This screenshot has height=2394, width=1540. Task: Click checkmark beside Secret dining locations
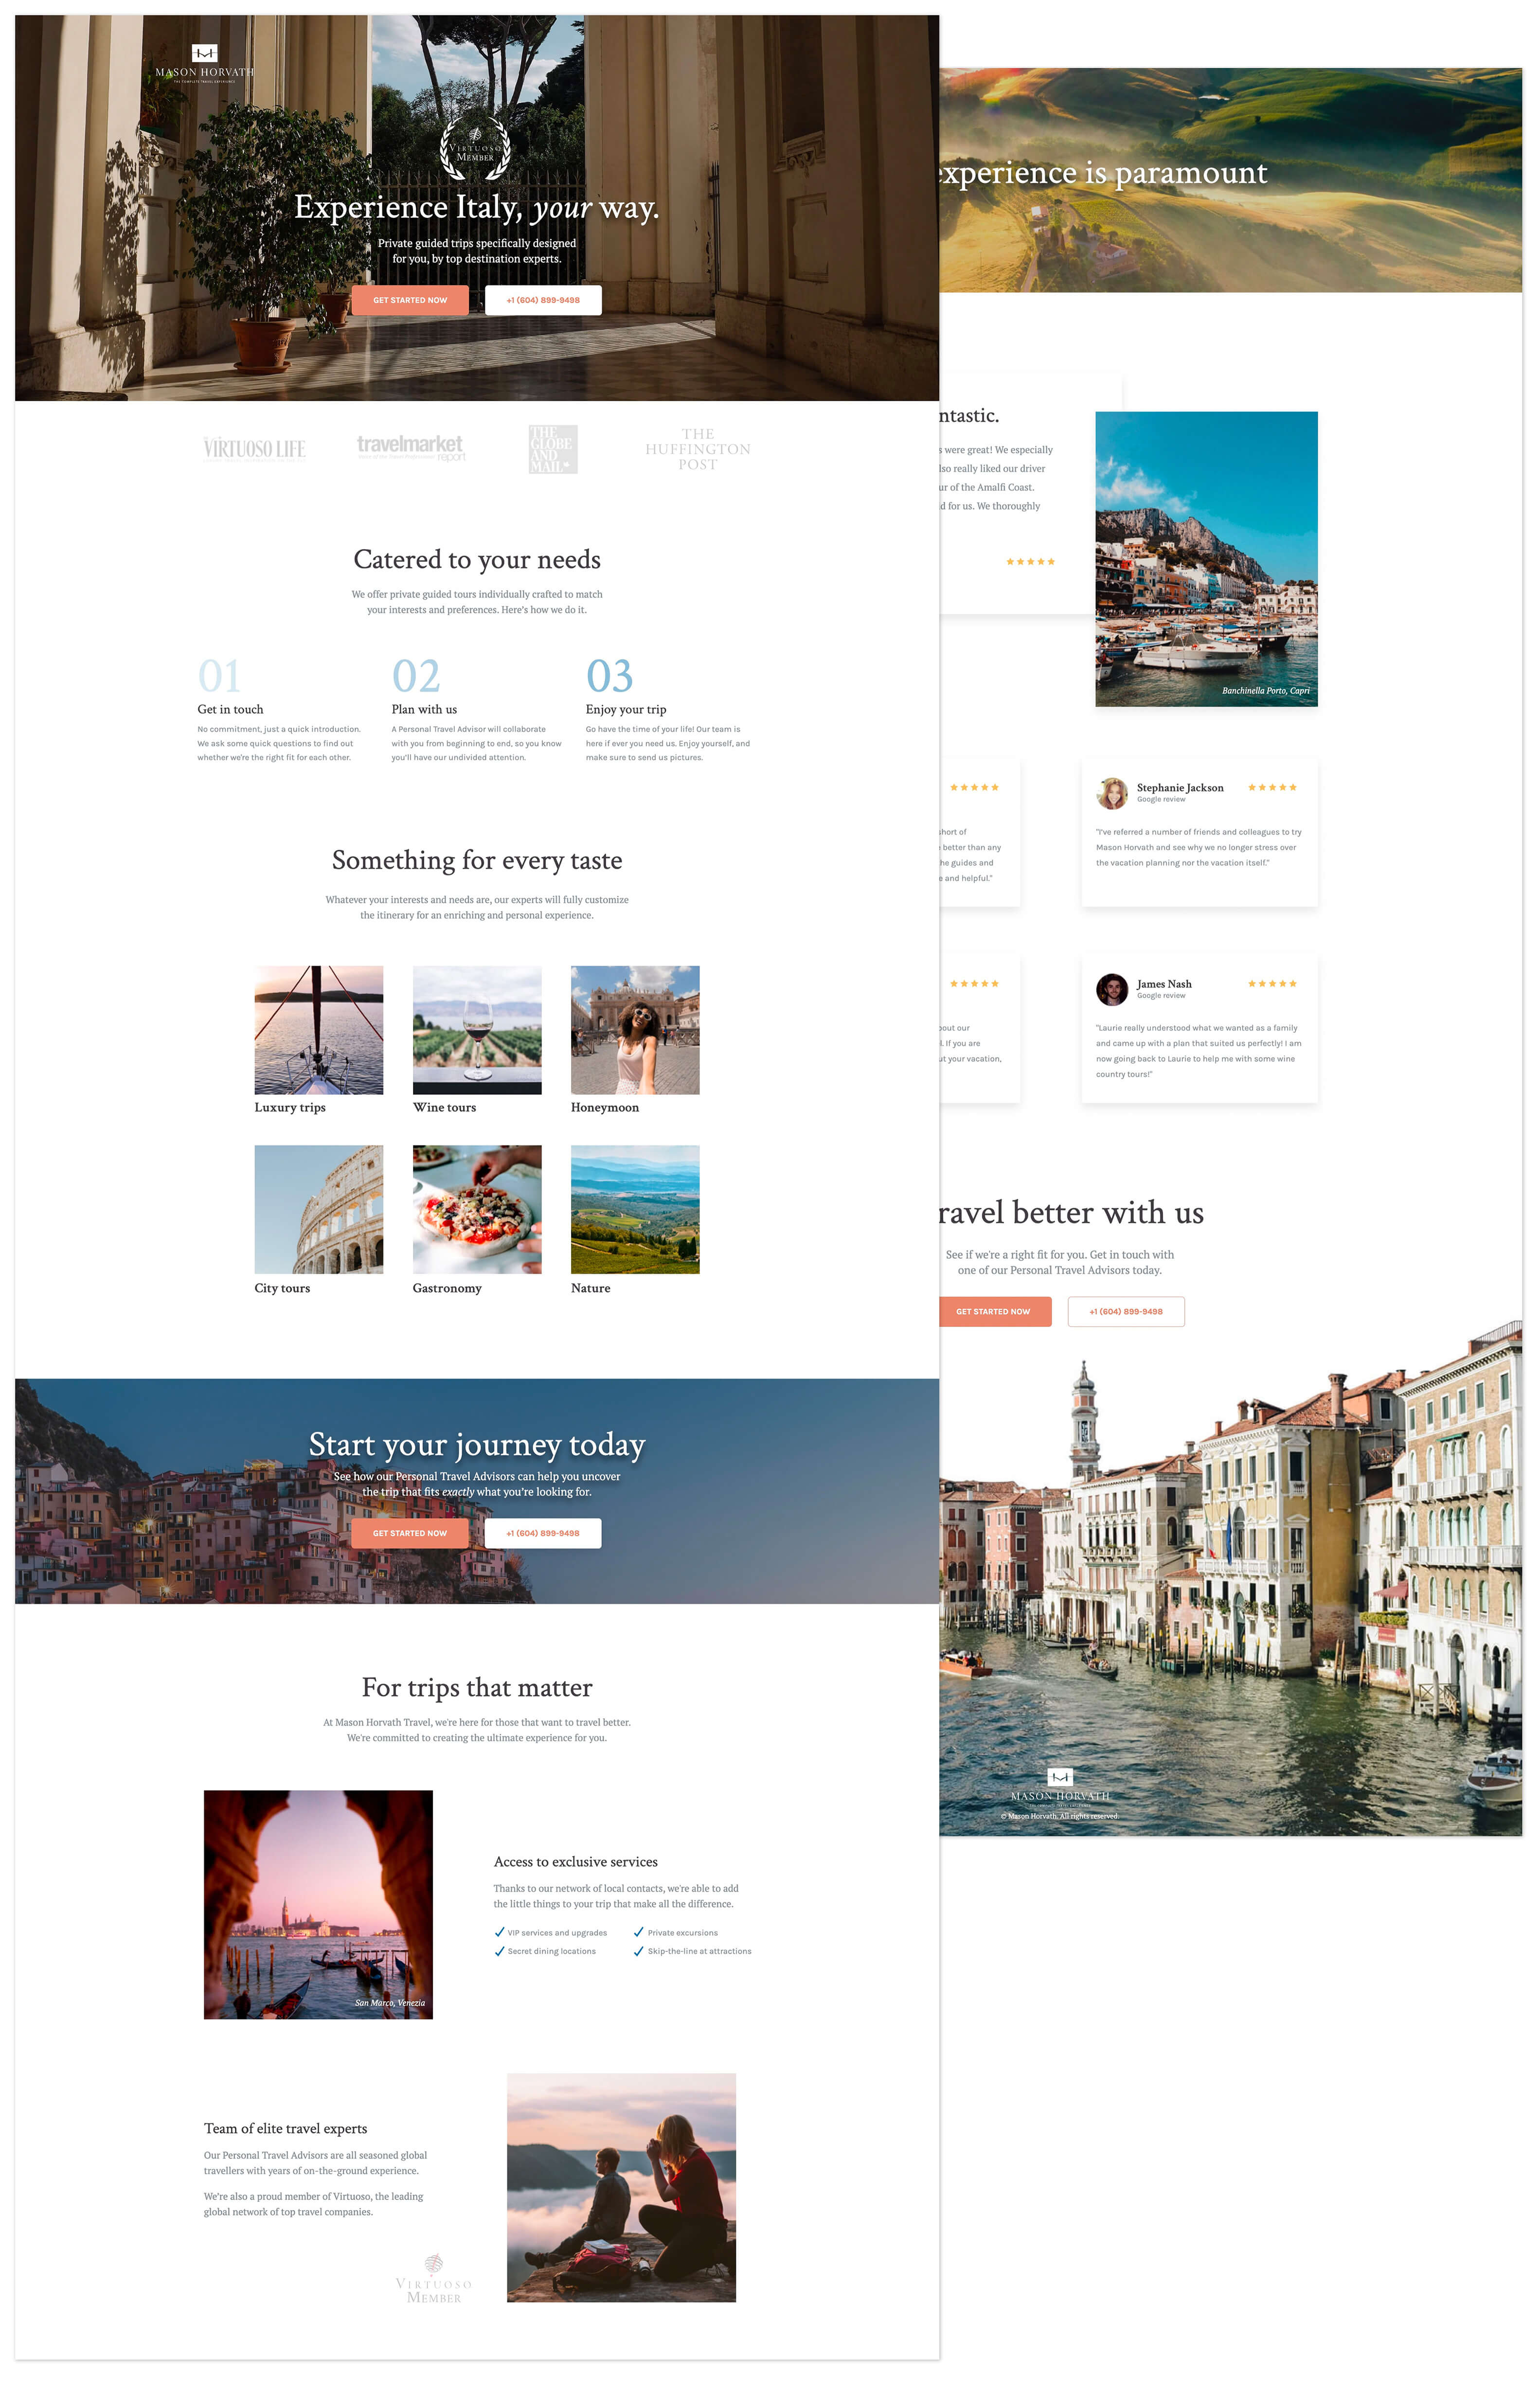pyautogui.click(x=499, y=1951)
